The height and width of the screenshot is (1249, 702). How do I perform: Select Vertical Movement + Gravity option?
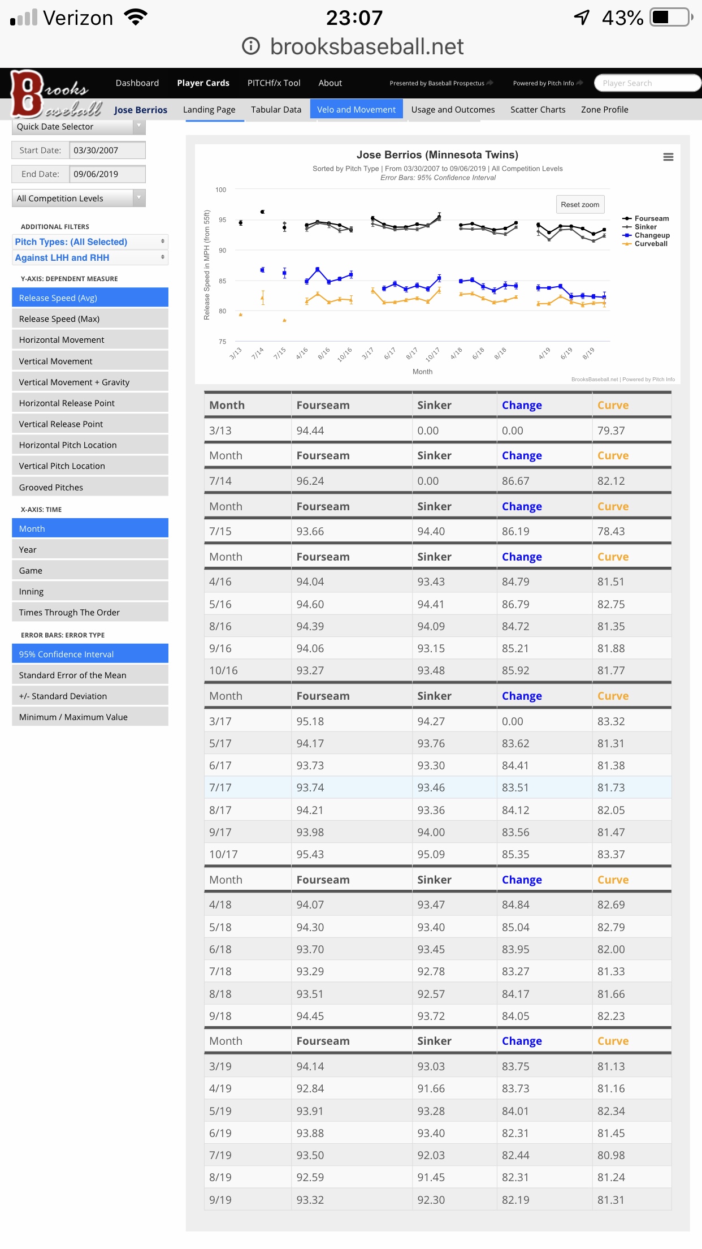coord(90,382)
